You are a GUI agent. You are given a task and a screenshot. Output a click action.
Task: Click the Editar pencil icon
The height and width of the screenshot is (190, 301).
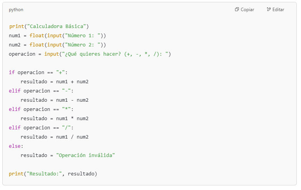tap(269, 10)
